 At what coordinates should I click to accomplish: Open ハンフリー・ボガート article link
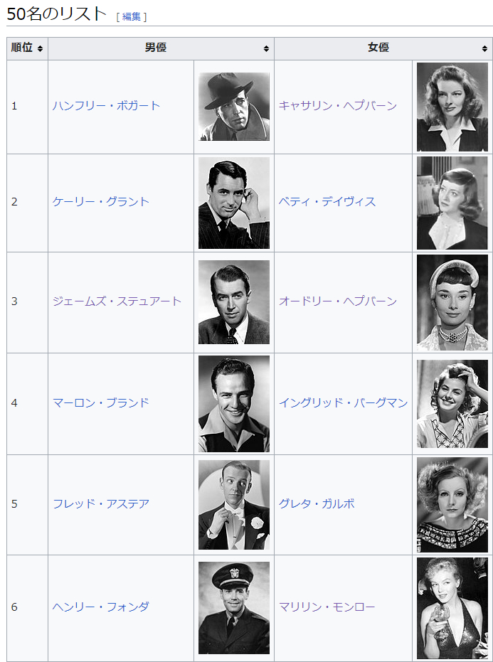click(107, 105)
